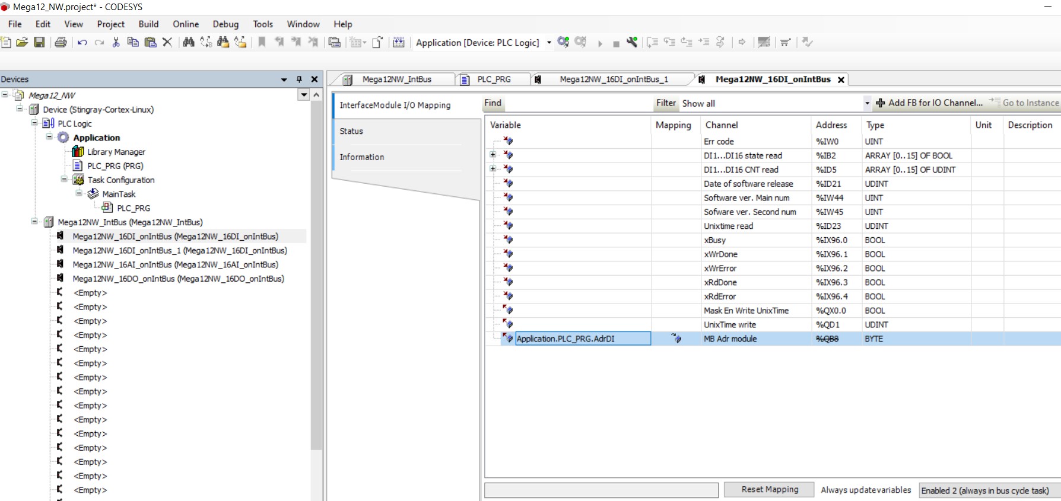Click the Login gear icon in toolbar

coord(563,42)
